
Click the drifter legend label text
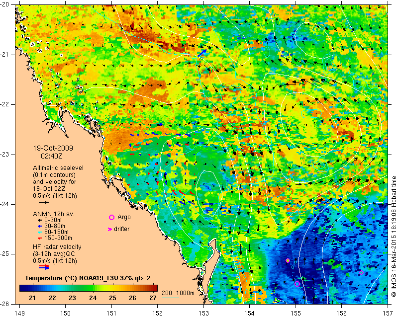[121, 229]
